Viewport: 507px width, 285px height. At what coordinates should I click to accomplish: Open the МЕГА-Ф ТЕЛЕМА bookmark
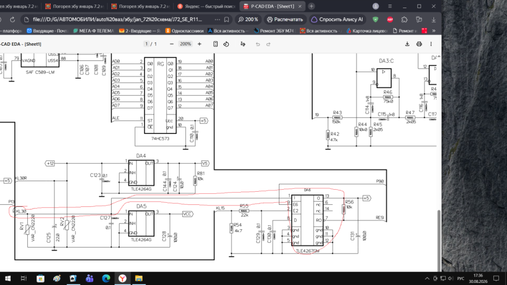pyautogui.click(x=93, y=31)
